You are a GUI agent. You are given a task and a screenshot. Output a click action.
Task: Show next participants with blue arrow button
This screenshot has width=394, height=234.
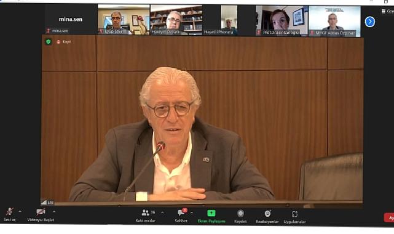370,22
